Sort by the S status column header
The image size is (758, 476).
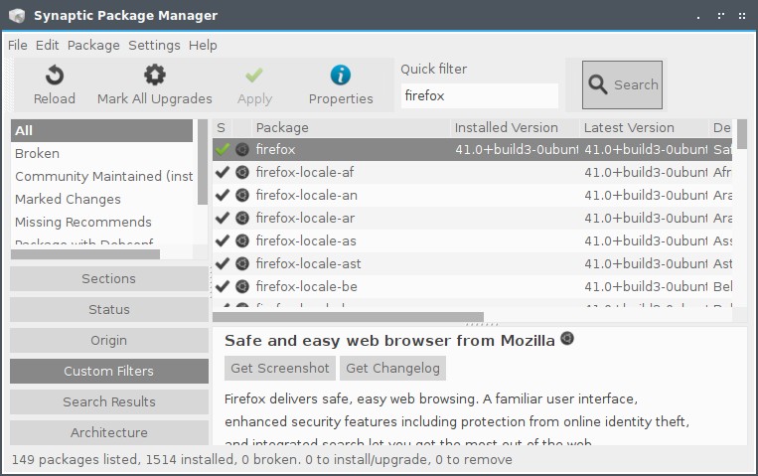pyautogui.click(x=222, y=128)
